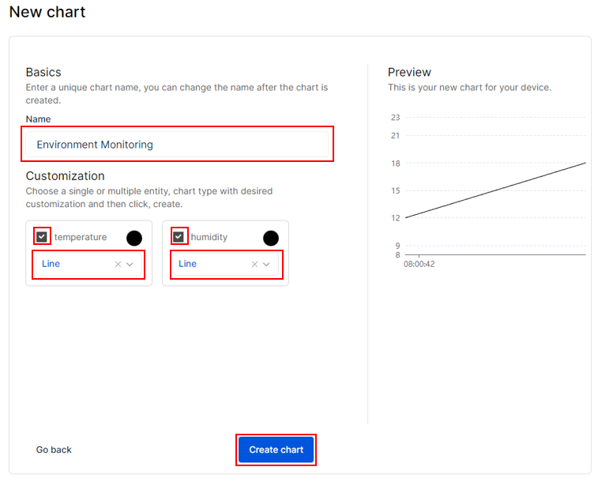Click the 08:00:42 time axis label
The width and height of the screenshot is (598, 478).
point(419,264)
